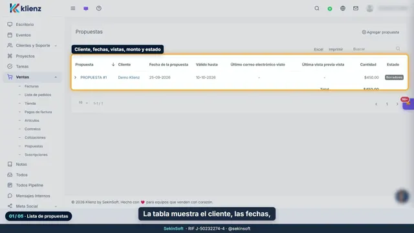This screenshot has width=414, height=233.
Task: Click the Meta Social share icon
Action: point(10,206)
